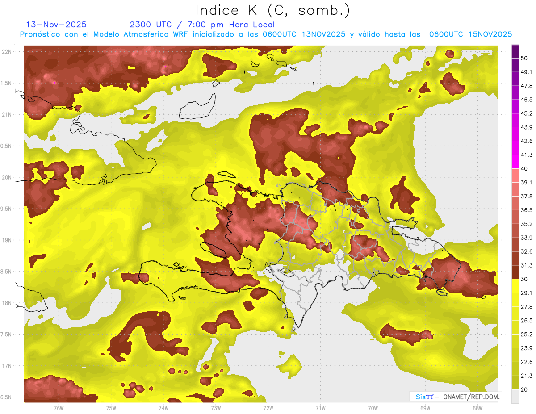
Task: Click the "69W" longitude label
Action: (x=425, y=408)
